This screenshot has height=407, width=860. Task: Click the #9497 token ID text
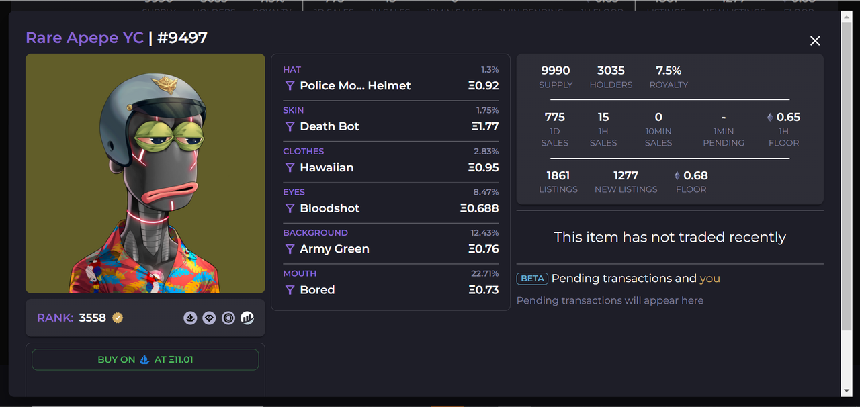[x=182, y=38]
